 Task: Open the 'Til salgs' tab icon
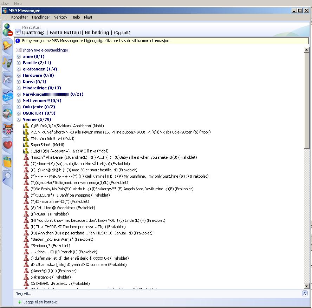coord(8,96)
